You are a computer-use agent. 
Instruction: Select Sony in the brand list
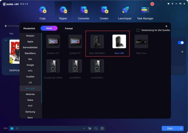point(30,117)
